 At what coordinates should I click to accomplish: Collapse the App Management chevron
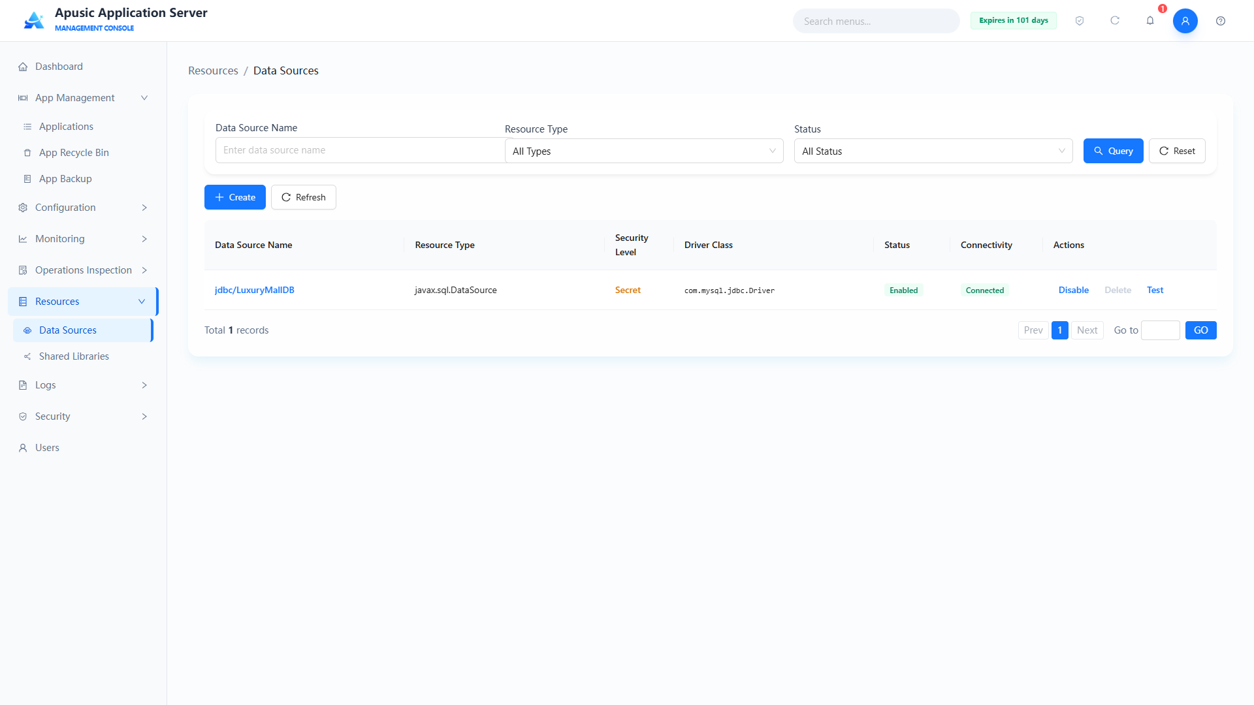point(144,98)
